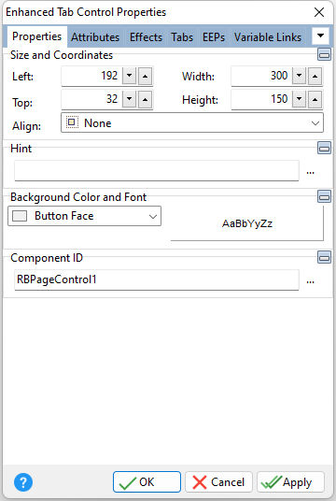Click the Hint text field
Image resolution: width=336 pixels, height=501 pixels.
click(x=157, y=171)
